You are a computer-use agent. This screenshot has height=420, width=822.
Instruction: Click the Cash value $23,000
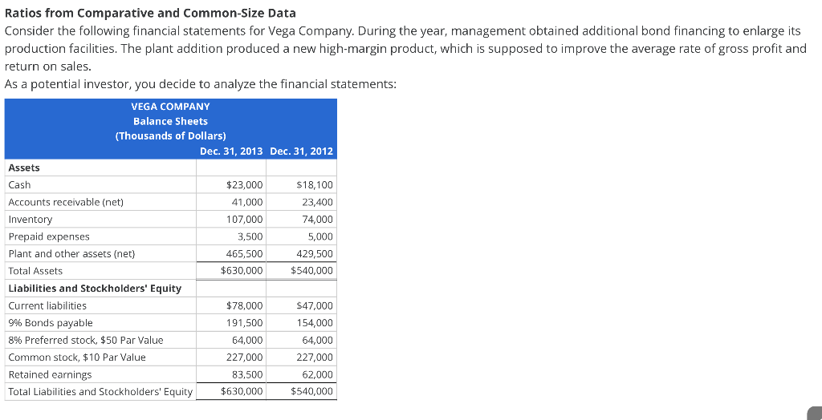click(x=244, y=185)
